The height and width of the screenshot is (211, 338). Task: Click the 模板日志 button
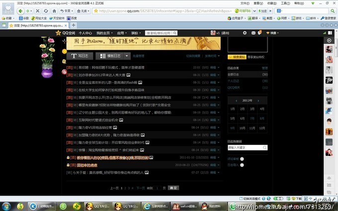(109, 56)
